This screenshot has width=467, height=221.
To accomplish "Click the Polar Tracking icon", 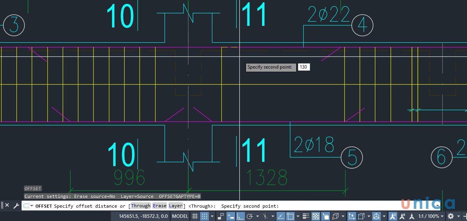I will (x=249, y=216).
